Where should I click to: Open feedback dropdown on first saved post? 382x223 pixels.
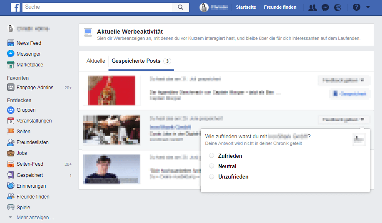click(x=343, y=80)
